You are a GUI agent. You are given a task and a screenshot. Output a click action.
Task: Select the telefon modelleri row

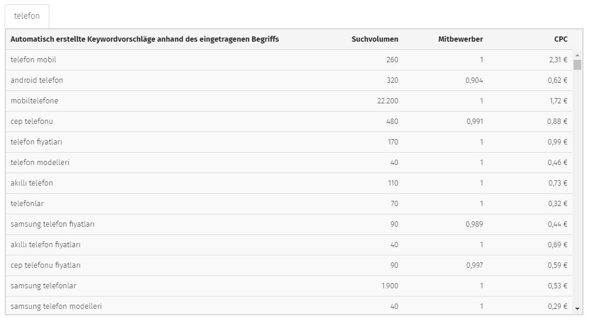click(x=289, y=163)
